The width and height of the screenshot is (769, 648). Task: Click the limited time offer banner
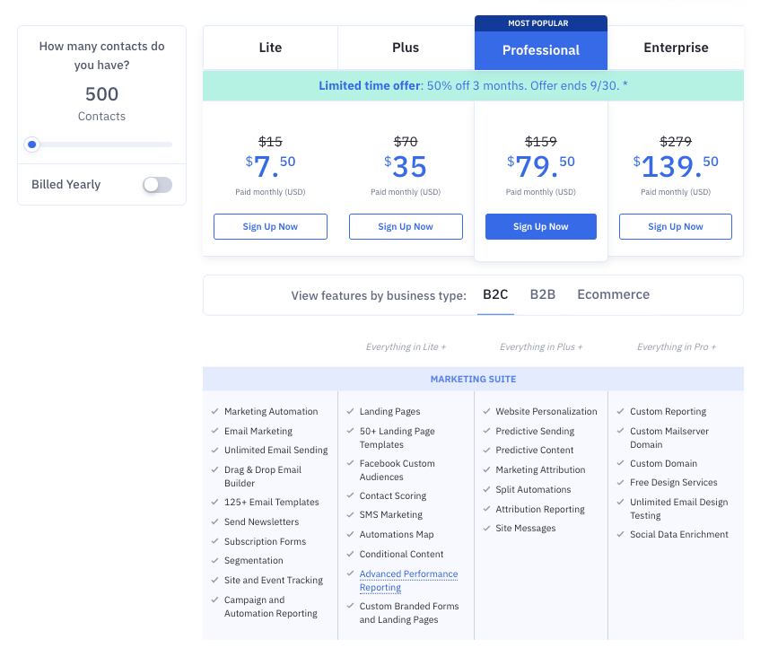pos(473,86)
